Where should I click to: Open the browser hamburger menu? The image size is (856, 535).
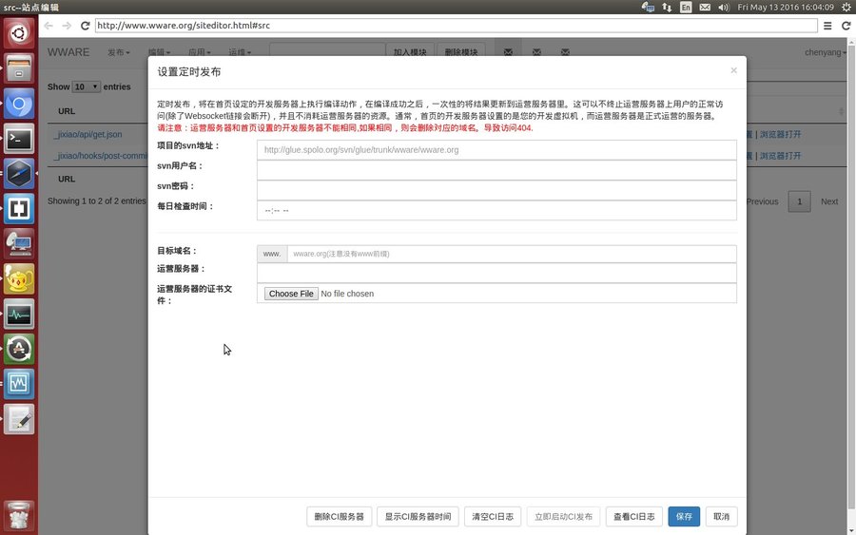827,26
